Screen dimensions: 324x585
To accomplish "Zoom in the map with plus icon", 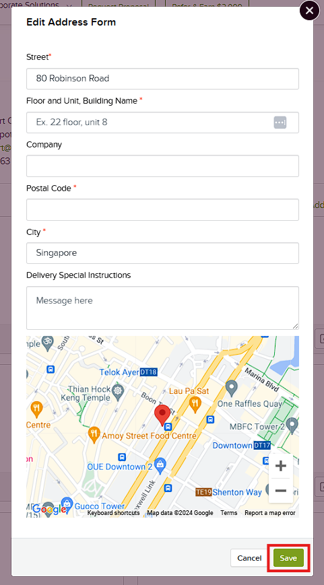I will click(281, 466).
